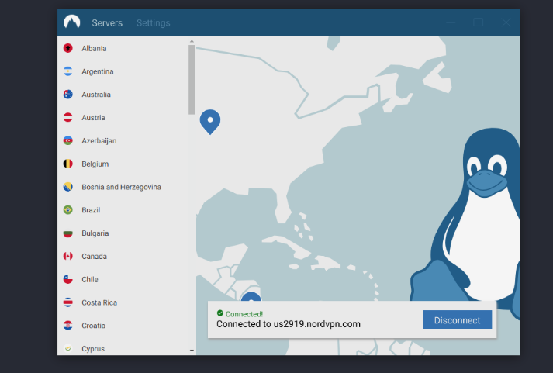The width and height of the screenshot is (553, 373).
Task: Click the Disconnect button
Action: 457,319
